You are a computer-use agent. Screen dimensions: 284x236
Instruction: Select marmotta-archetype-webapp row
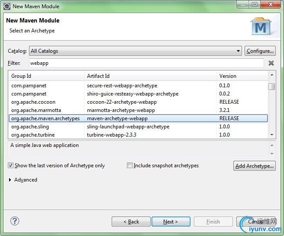tap(138, 110)
